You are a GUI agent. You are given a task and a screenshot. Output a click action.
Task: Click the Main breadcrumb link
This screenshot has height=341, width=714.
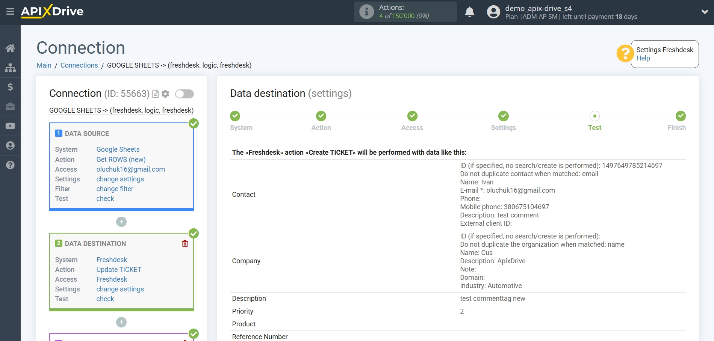coord(44,65)
